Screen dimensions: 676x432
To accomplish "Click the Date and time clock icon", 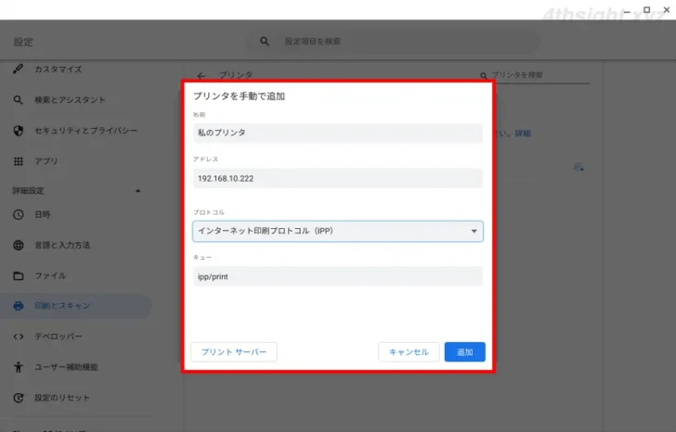I will (19, 214).
